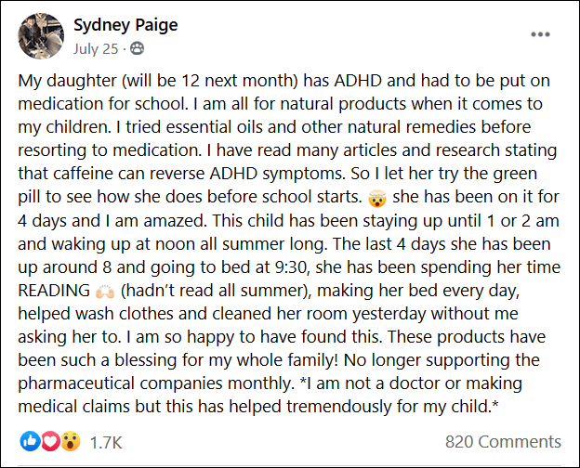This screenshot has height=468, width=580.
Task: Open Sydney Paige's profile picture
Action: point(41,36)
